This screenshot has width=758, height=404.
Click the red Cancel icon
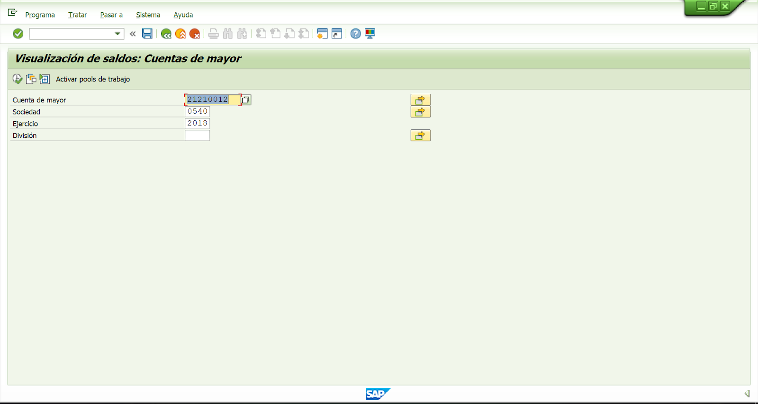click(x=195, y=34)
